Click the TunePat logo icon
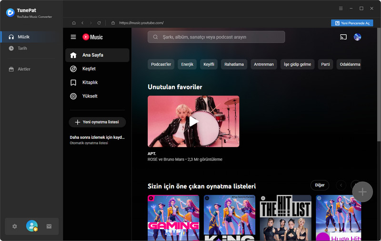Viewport: 381px width, 241px height. coord(10,13)
